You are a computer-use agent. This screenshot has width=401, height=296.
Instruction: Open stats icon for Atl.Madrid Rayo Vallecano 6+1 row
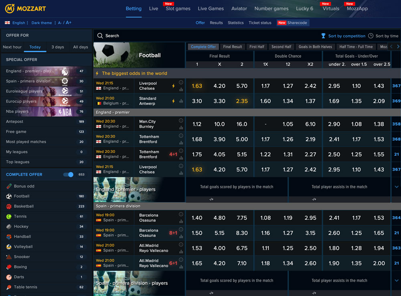pyautogui.click(x=181, y=267)
